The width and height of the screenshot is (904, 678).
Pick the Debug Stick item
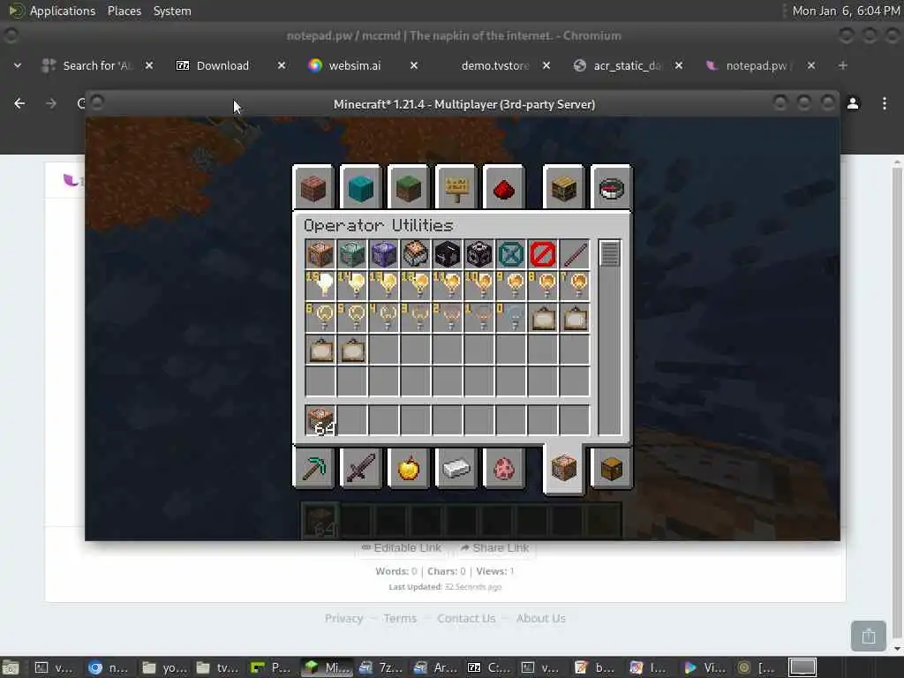point(574,254)
